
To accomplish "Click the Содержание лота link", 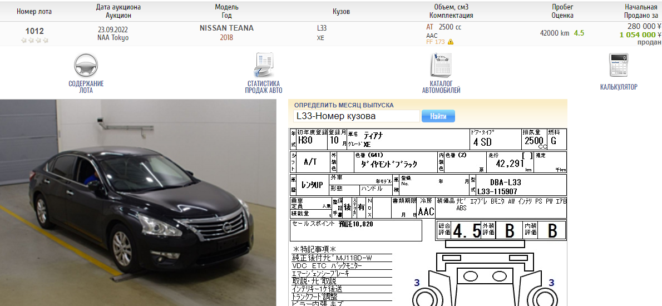I will (x=86, y=87).
